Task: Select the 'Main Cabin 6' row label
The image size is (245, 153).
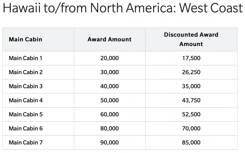Action: 26,129
